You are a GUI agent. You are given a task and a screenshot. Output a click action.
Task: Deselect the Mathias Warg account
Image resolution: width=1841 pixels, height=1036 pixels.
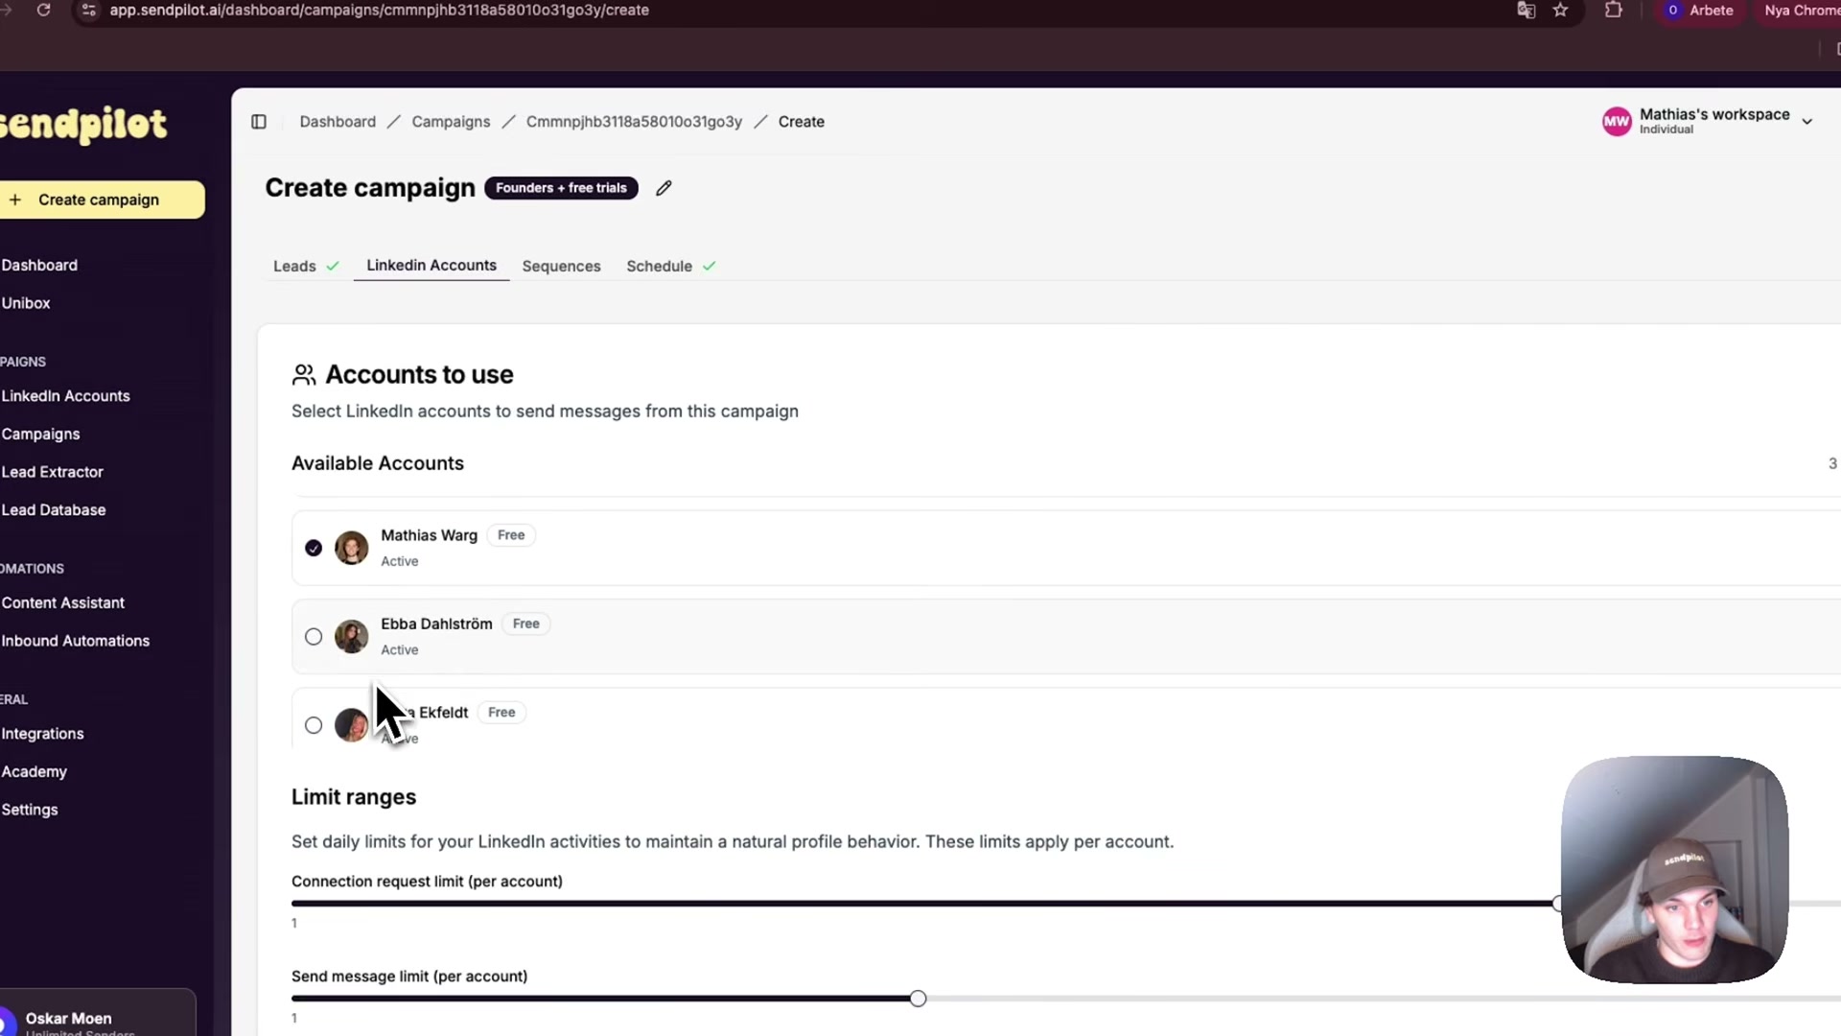click(x=314, y=548)
